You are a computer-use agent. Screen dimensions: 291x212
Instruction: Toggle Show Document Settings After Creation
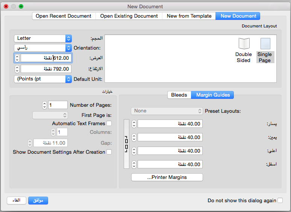(109, 152)
